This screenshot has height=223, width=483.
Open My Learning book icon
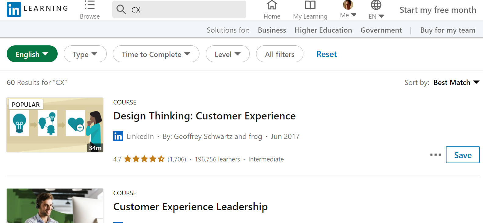pos(310,5)
